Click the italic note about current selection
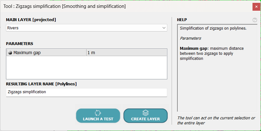 pos(216,120)
